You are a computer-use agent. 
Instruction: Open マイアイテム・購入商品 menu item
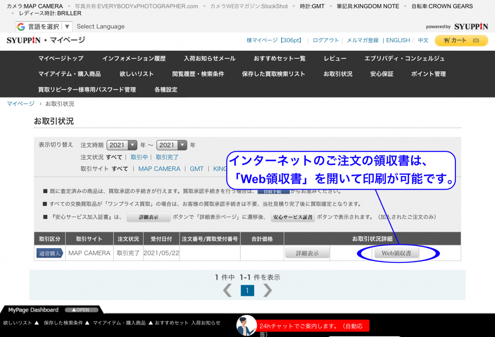tap(69, 74)
